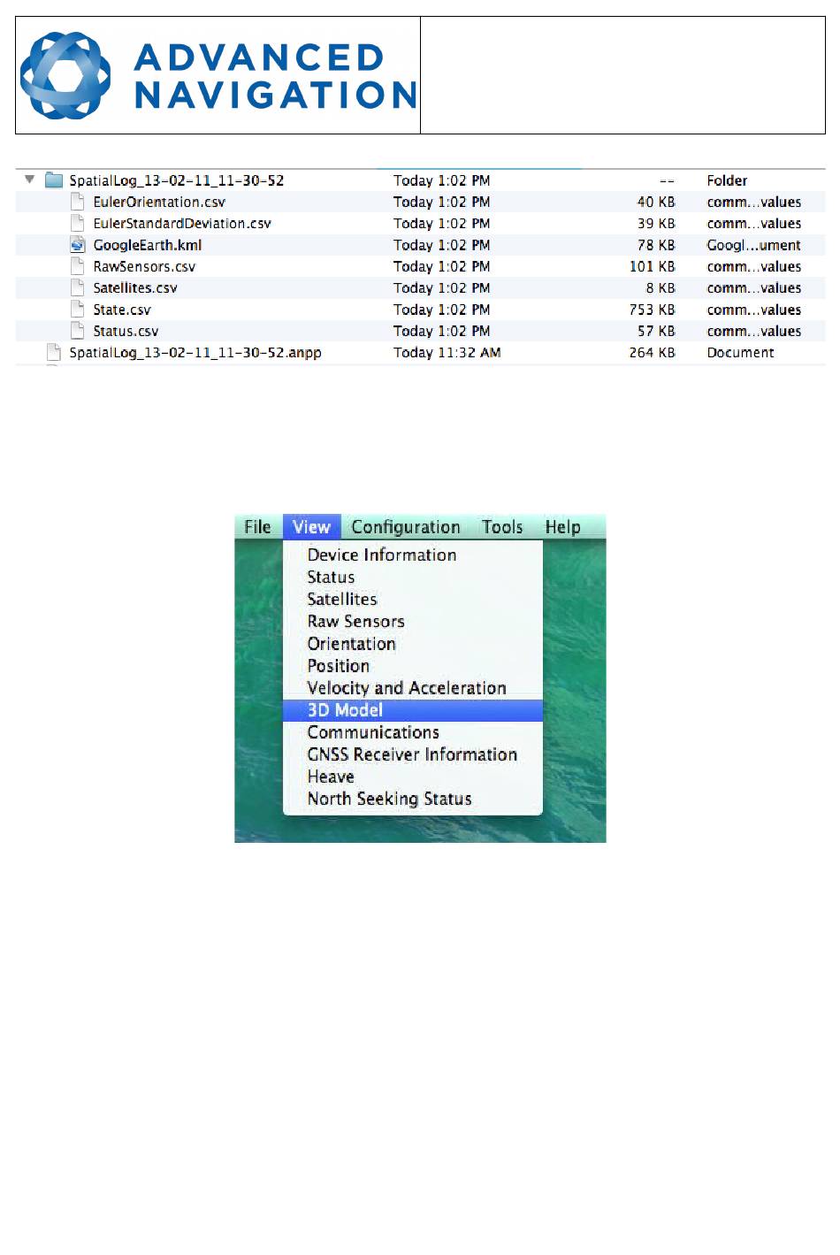Choose the highlighted 3D Model entry
The height and width of the screenshot is (1255, 840).
(x=412, y=710)
